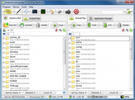Click Delete in the Windows panel
The image size is (135, 100).
[x=41, y=25]
